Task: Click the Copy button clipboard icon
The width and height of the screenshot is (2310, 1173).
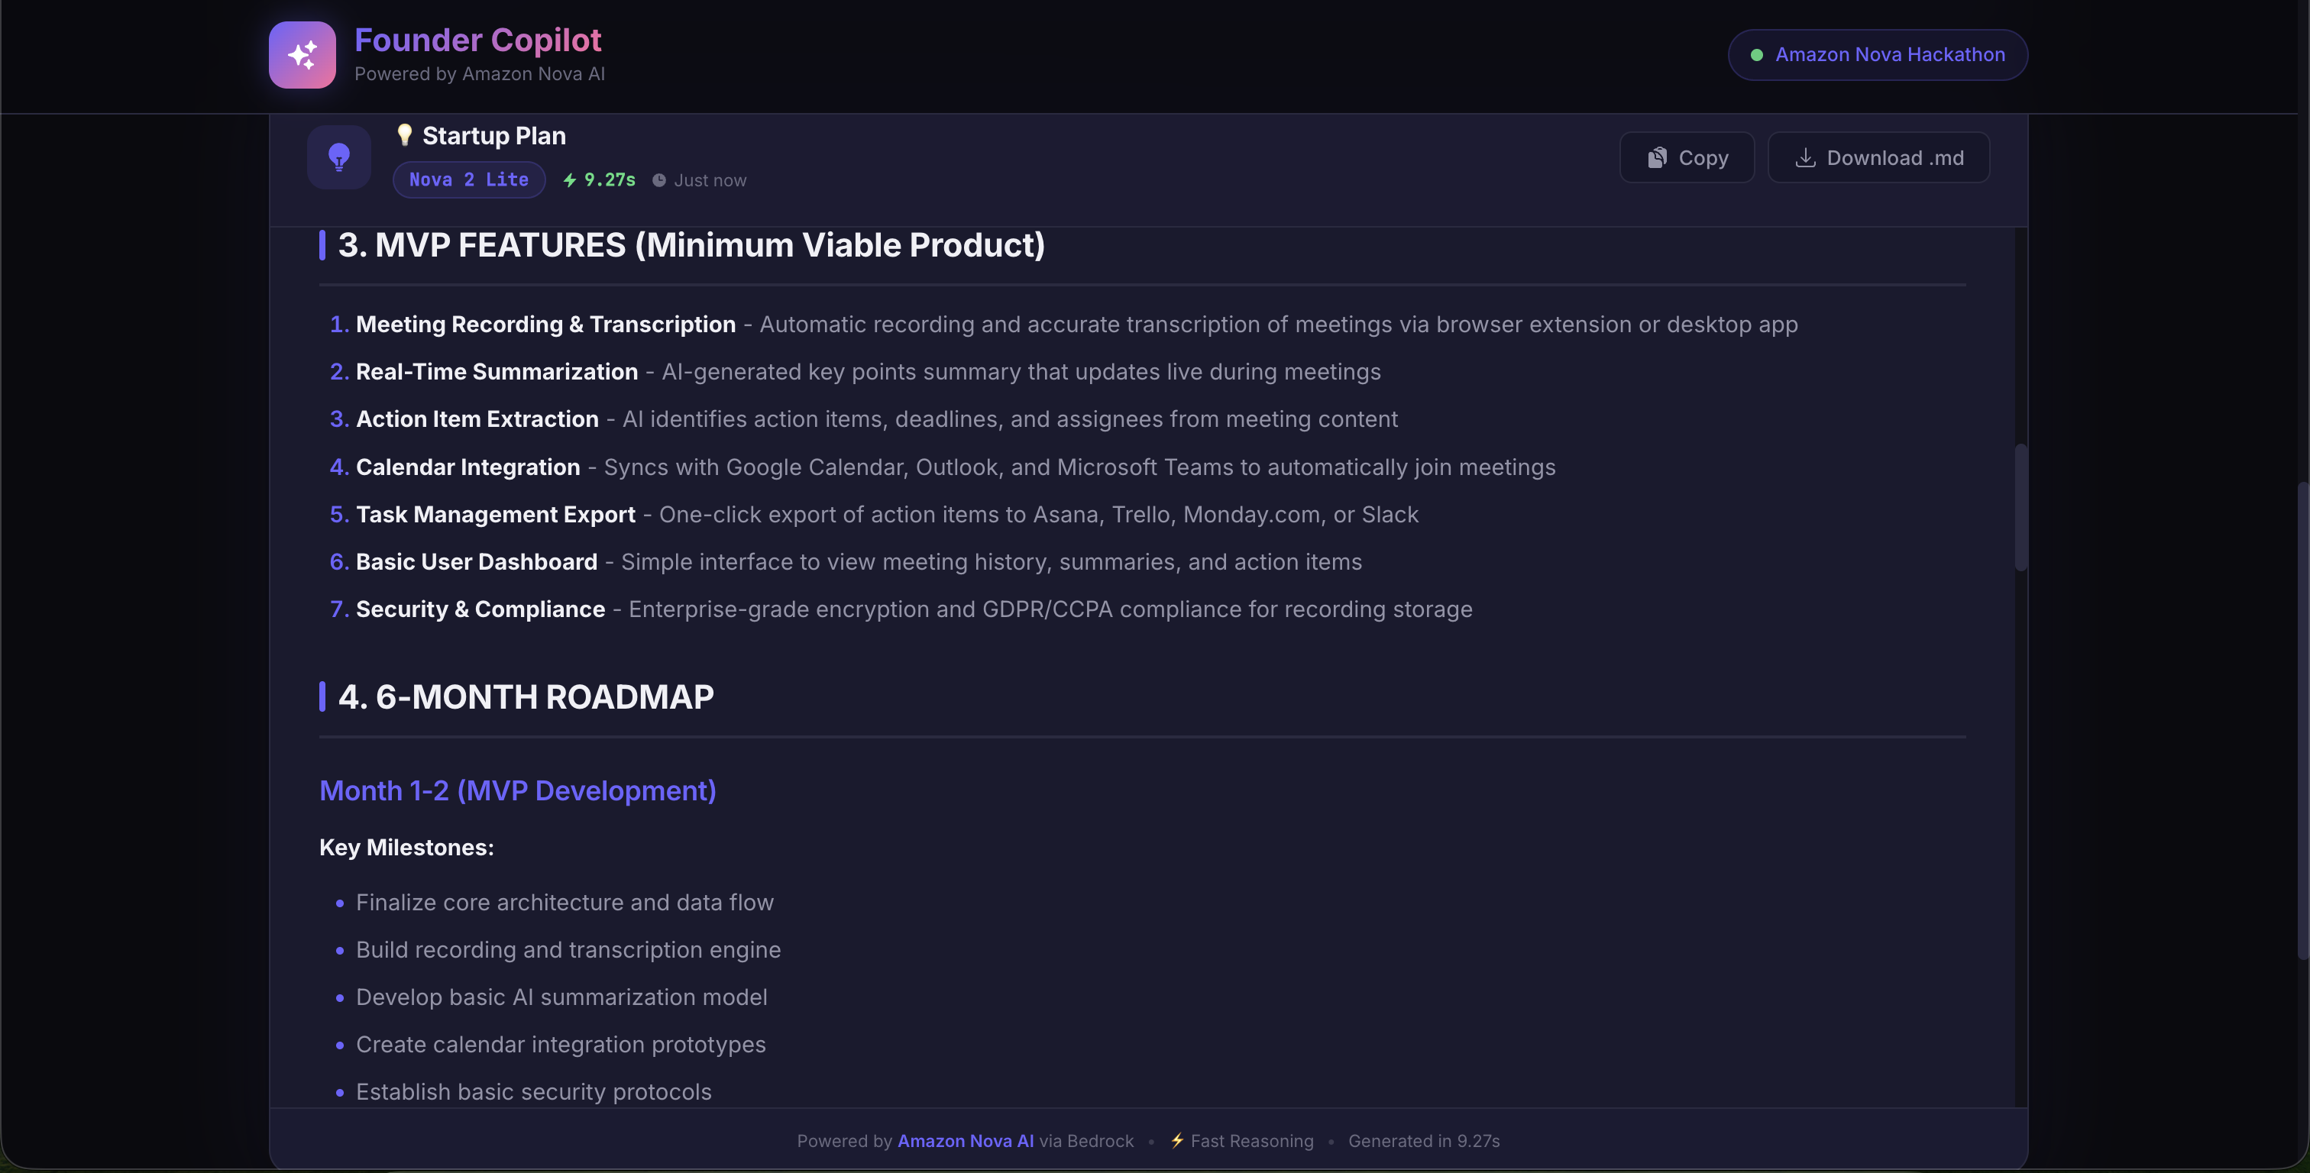Action: tap(1657, 158)
